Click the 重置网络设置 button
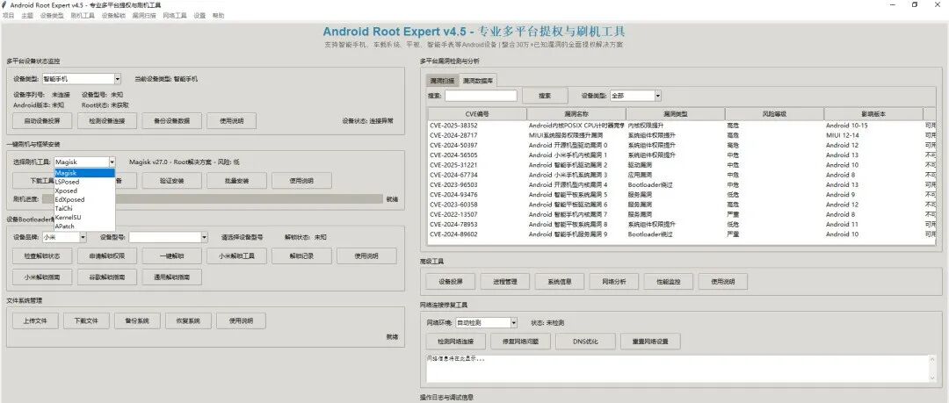Screen dimensions: 949x403 click(x=650, y=342)
